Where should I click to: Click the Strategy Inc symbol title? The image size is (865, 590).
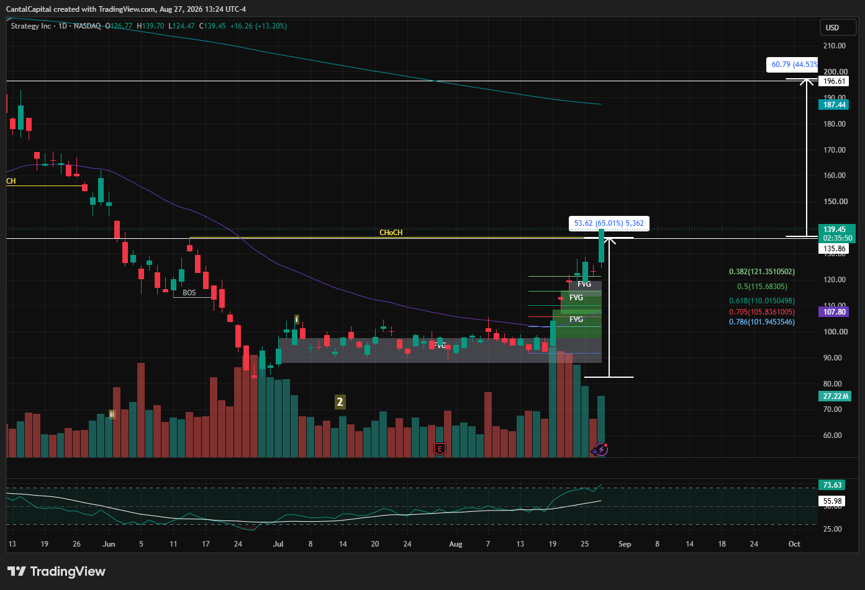pos(31,26)
